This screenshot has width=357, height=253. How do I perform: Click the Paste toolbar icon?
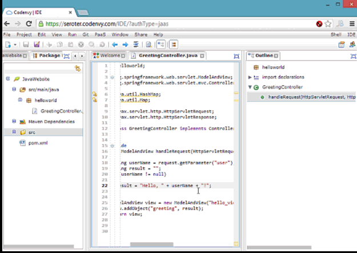click(x=71, y=45)
